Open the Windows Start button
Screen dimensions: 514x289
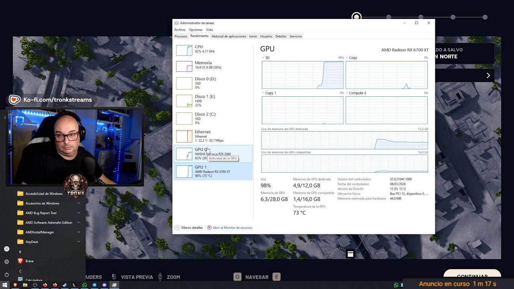(x=5, y=285)
